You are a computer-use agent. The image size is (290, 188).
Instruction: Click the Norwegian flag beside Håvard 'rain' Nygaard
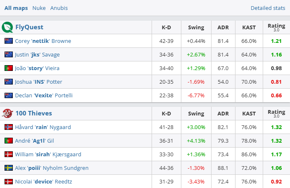point(8,127)
